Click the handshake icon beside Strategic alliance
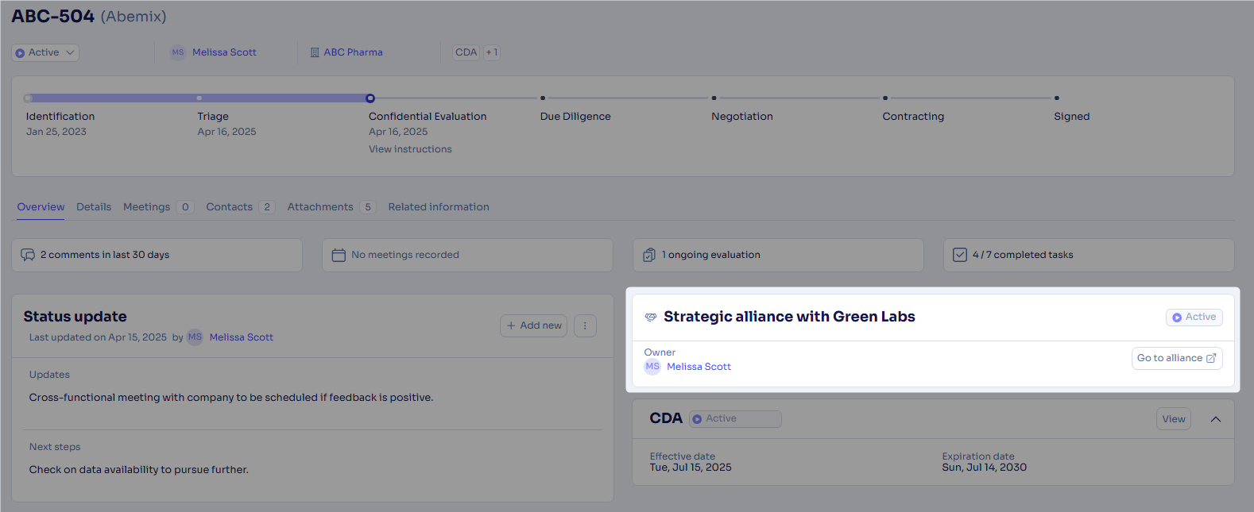 (651, 317)
